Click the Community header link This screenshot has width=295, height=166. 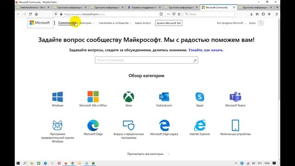coord(67,23)
